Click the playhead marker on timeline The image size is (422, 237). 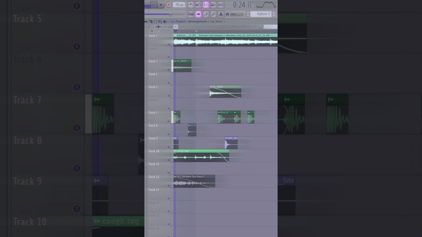click(175, 31)
